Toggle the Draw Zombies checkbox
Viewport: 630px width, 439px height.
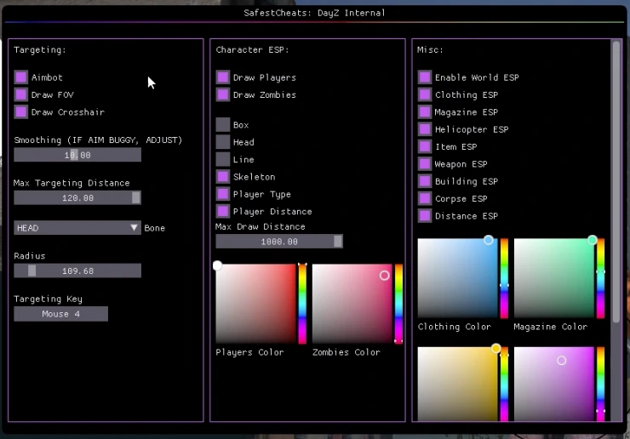(223, 94)
